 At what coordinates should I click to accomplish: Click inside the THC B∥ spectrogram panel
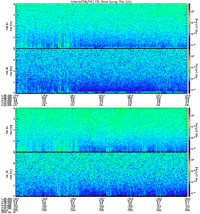click(x=101, y=174)
